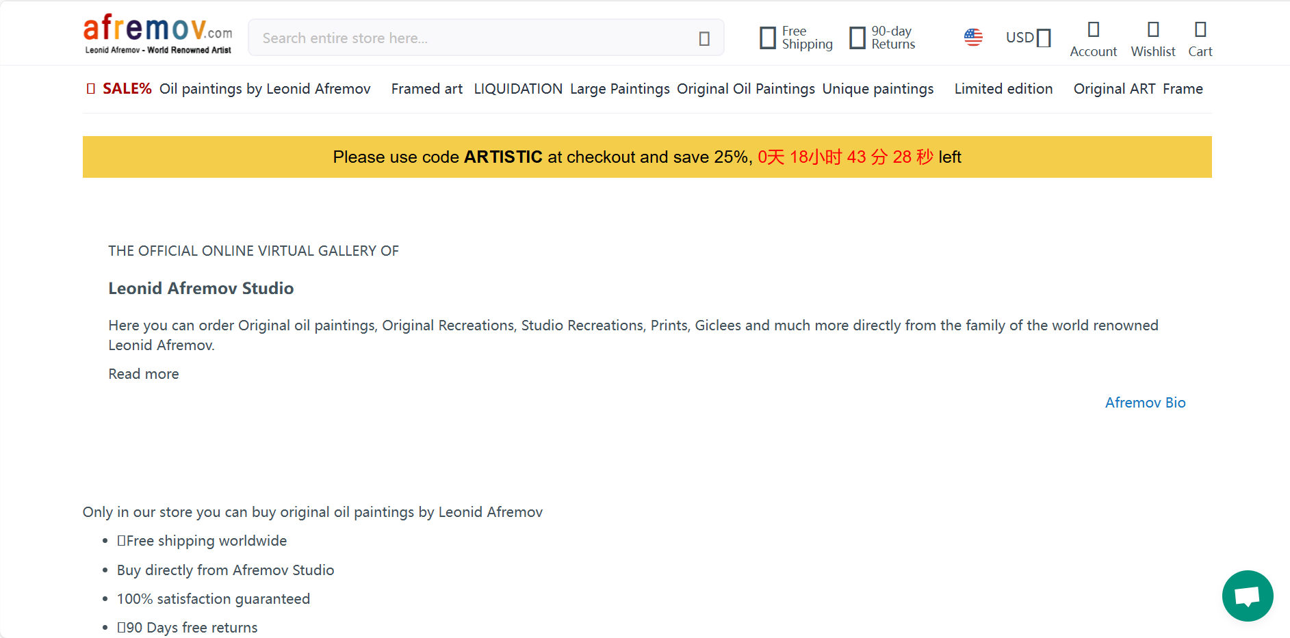Open the Wishlist icon
Image resolution: width=1290 pixels, height=638 pixels.
(1153, 30)
